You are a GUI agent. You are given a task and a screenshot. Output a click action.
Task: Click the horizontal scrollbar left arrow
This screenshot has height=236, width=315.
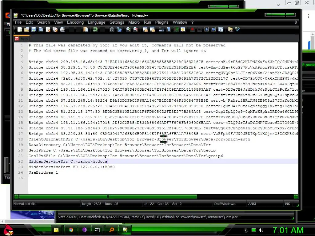(17, 196)
